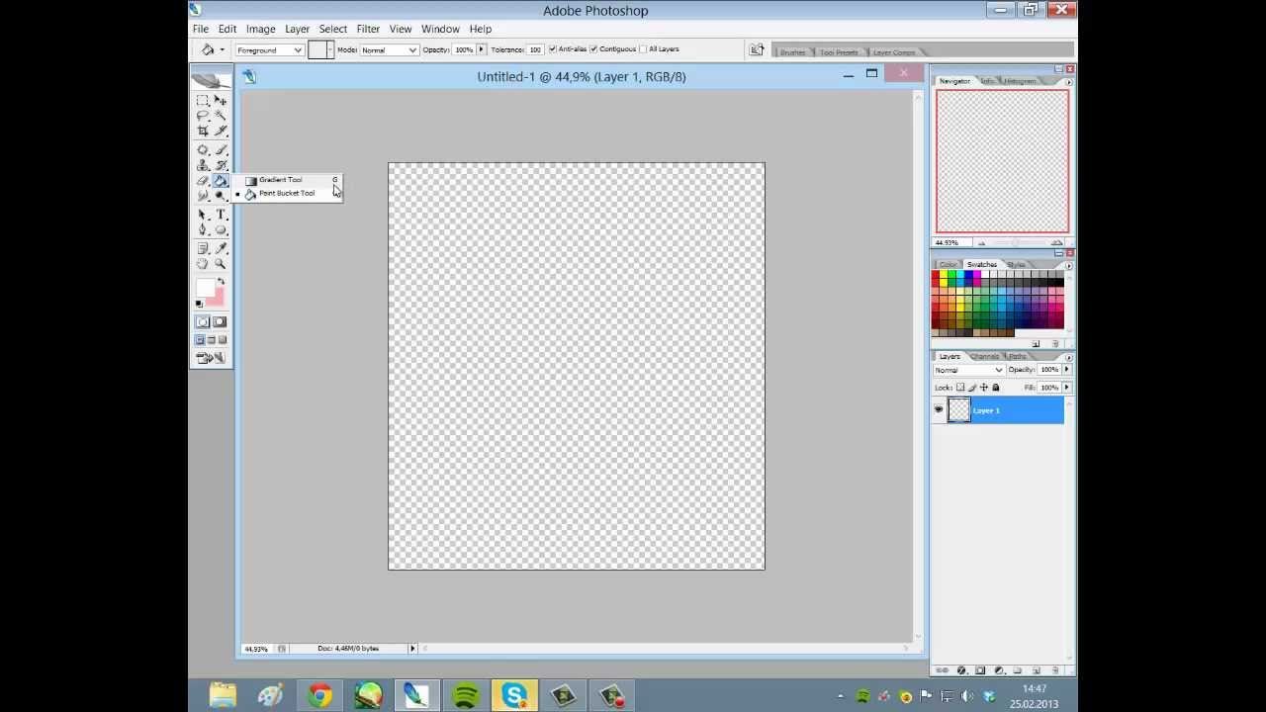Choose Gradient Tool from the flyout
Viewport: 1266px width, 712px height.
[288, 180]
